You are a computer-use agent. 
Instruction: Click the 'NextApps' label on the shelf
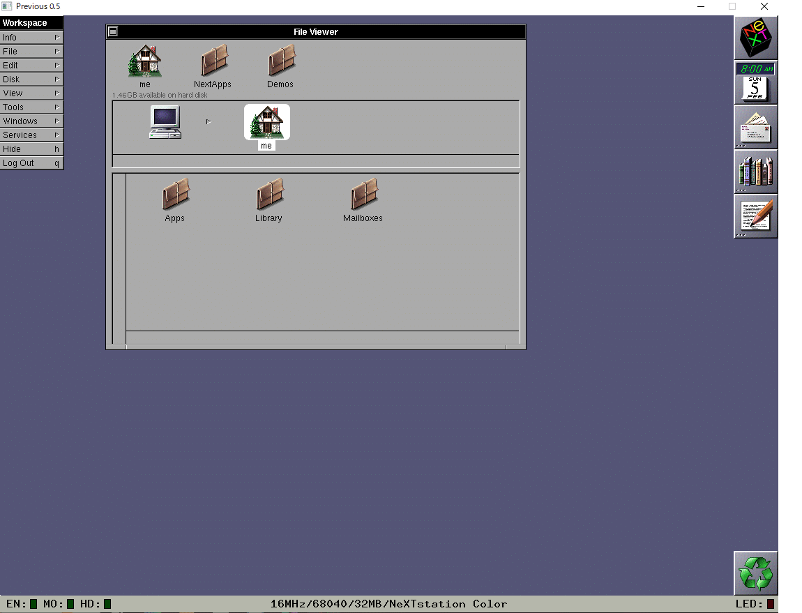213,84
